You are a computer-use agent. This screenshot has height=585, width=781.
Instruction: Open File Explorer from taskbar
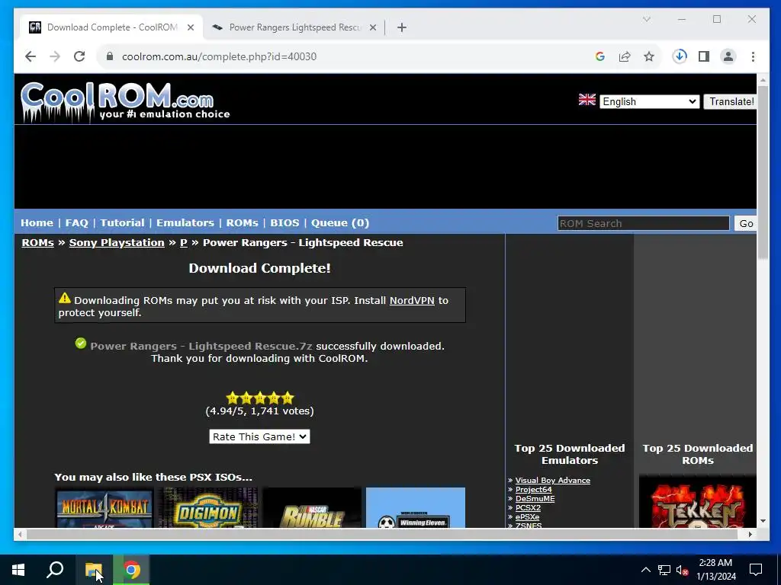94,570
